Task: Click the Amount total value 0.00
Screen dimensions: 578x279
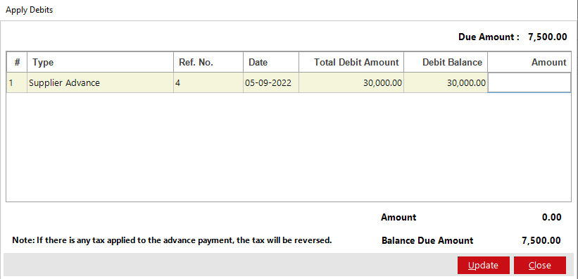Action: (x=551, y=218)
